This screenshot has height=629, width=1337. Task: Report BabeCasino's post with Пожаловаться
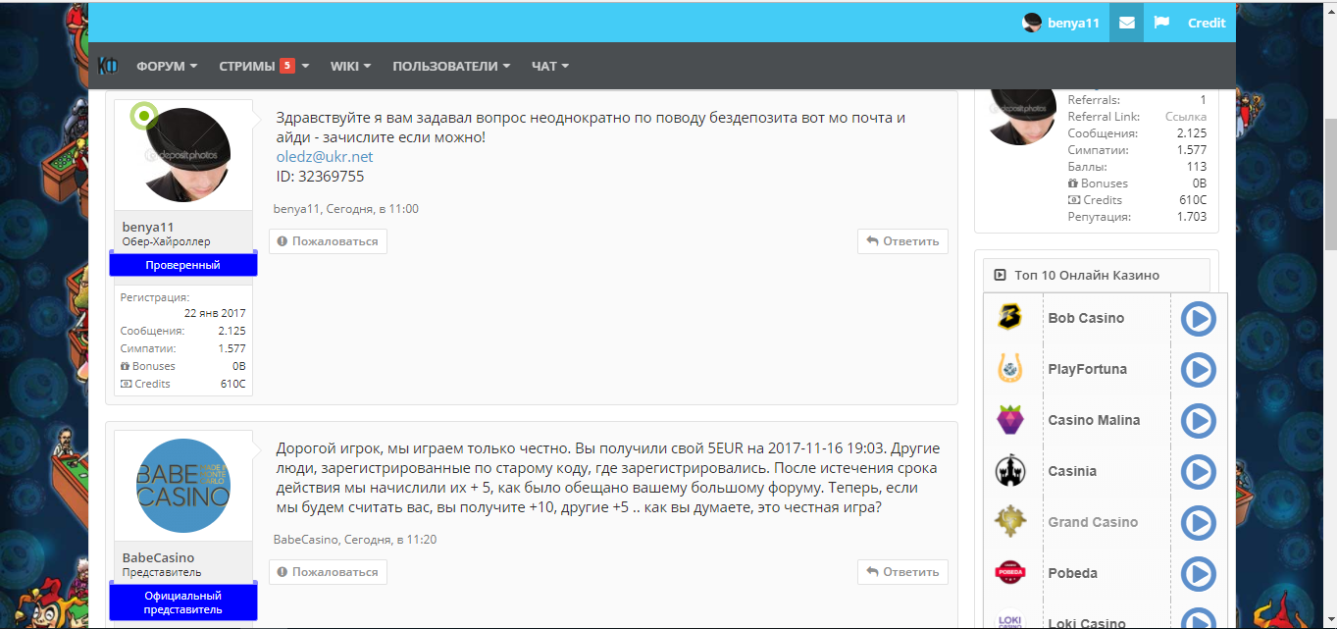[328, 572]
